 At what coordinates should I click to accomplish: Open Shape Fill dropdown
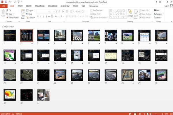(144, 10)
